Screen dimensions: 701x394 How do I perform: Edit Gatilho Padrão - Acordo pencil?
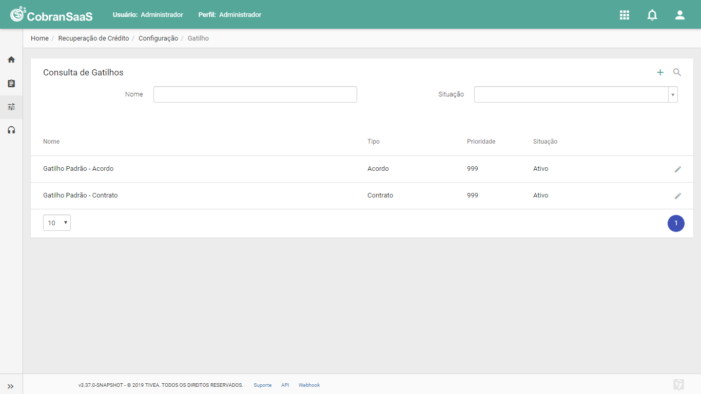pyautogui.click(x=678, y=169)
